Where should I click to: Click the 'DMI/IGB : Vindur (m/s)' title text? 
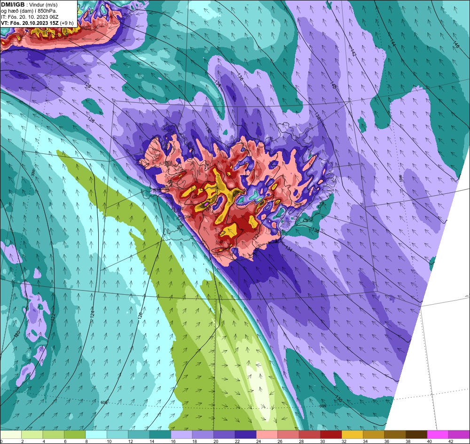29,5
